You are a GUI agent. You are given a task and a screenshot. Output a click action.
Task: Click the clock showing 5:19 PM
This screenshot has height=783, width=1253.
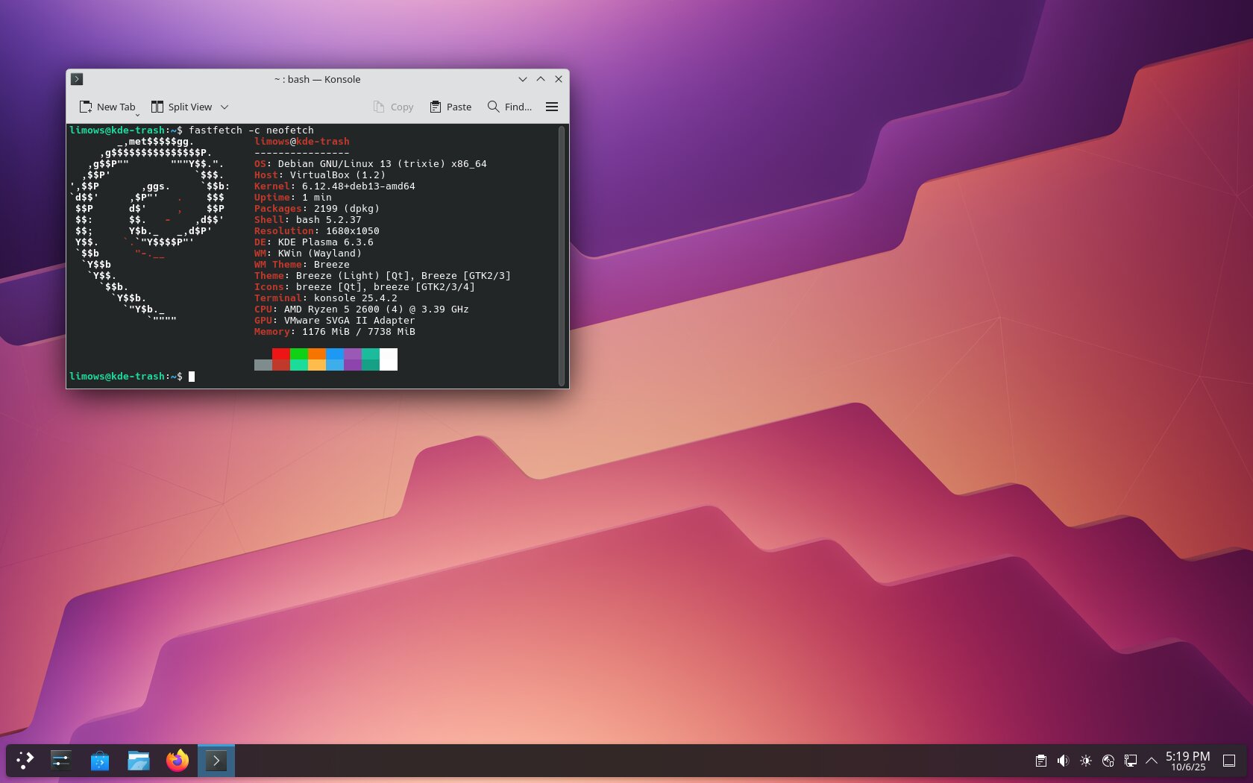coord(1187,761)
